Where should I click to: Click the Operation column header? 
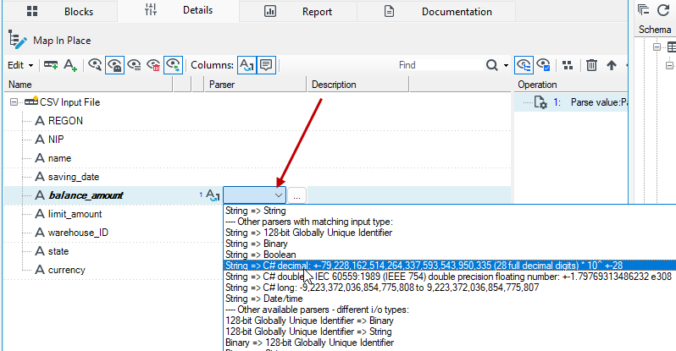click(571, 85)
